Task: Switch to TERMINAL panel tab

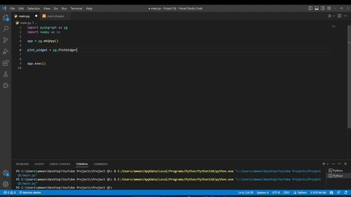Action: (82, 164)
